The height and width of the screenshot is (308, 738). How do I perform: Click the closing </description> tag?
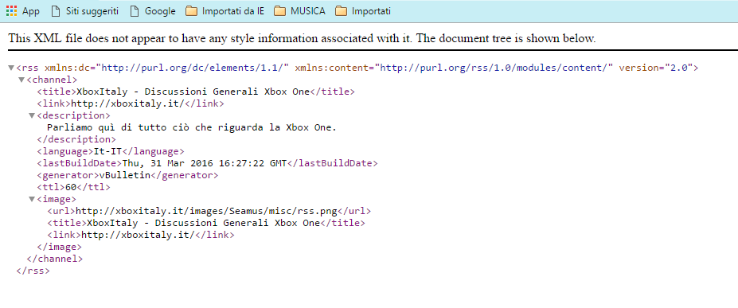76,139
